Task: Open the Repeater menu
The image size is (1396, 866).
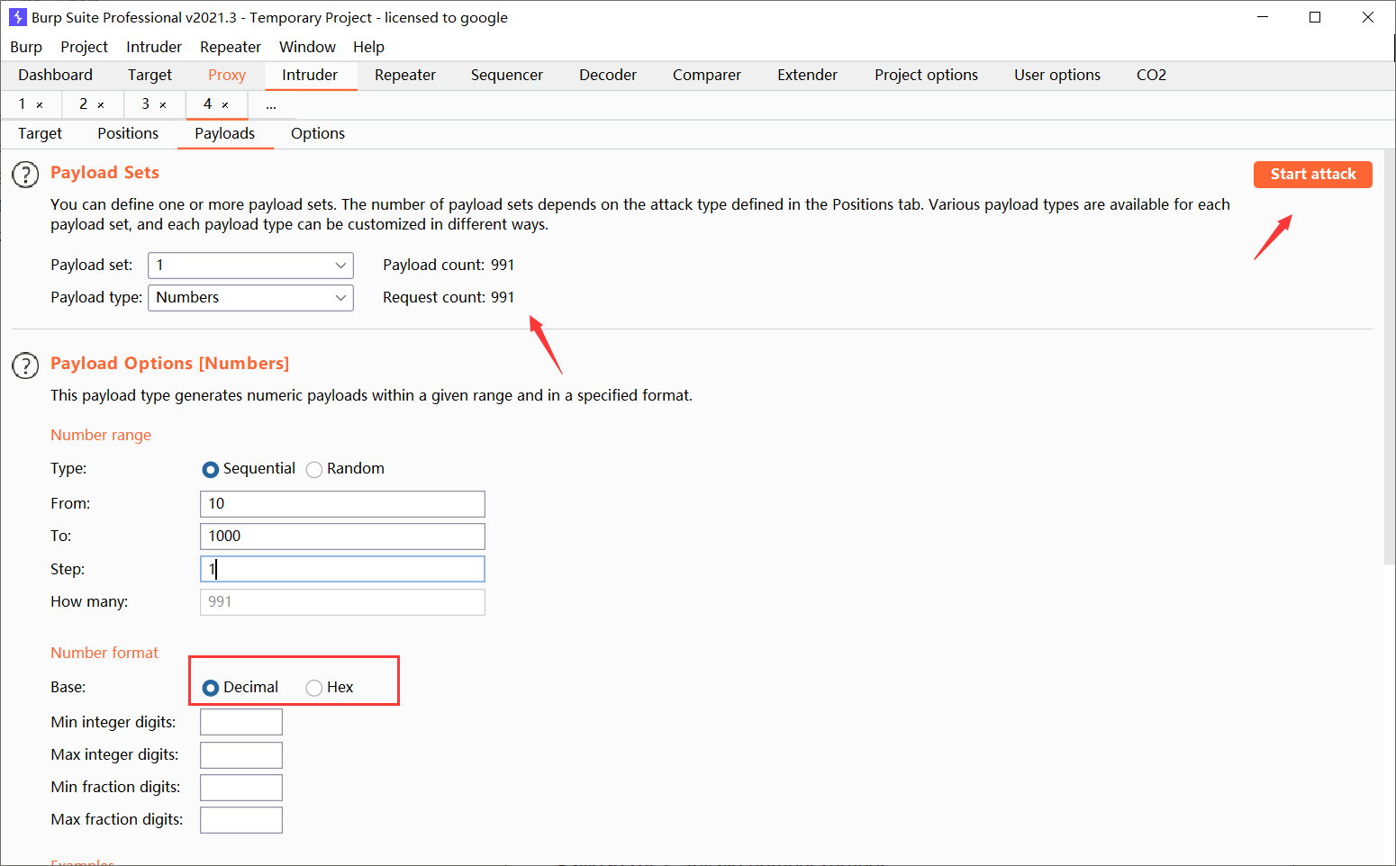Action: (231, 47)
